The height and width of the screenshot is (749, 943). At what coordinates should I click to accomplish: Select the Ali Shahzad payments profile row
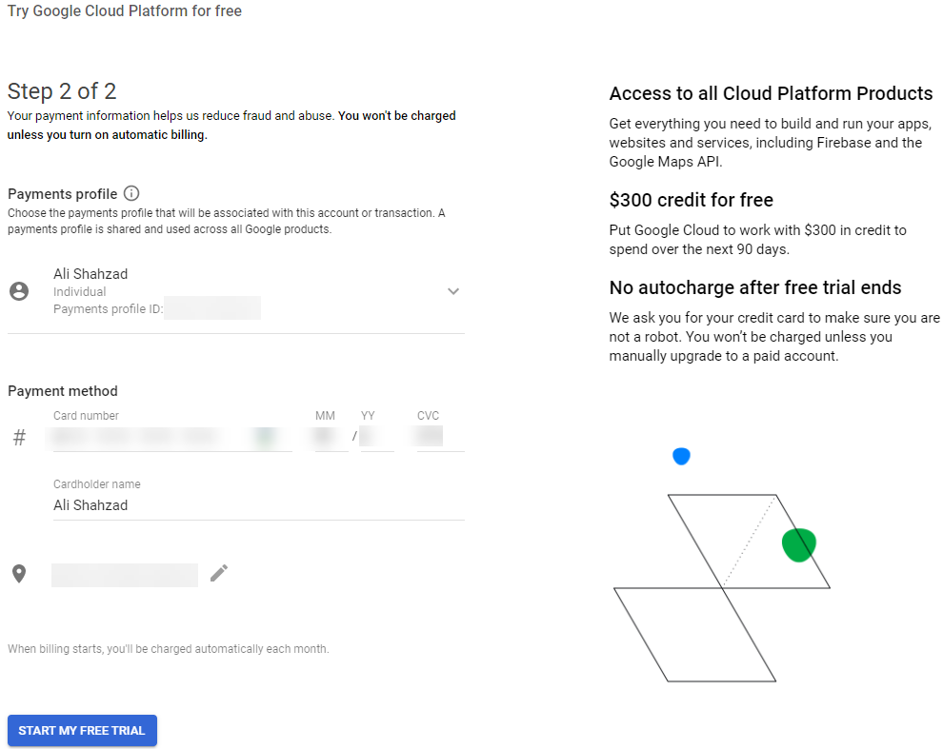tap(236, 291)
